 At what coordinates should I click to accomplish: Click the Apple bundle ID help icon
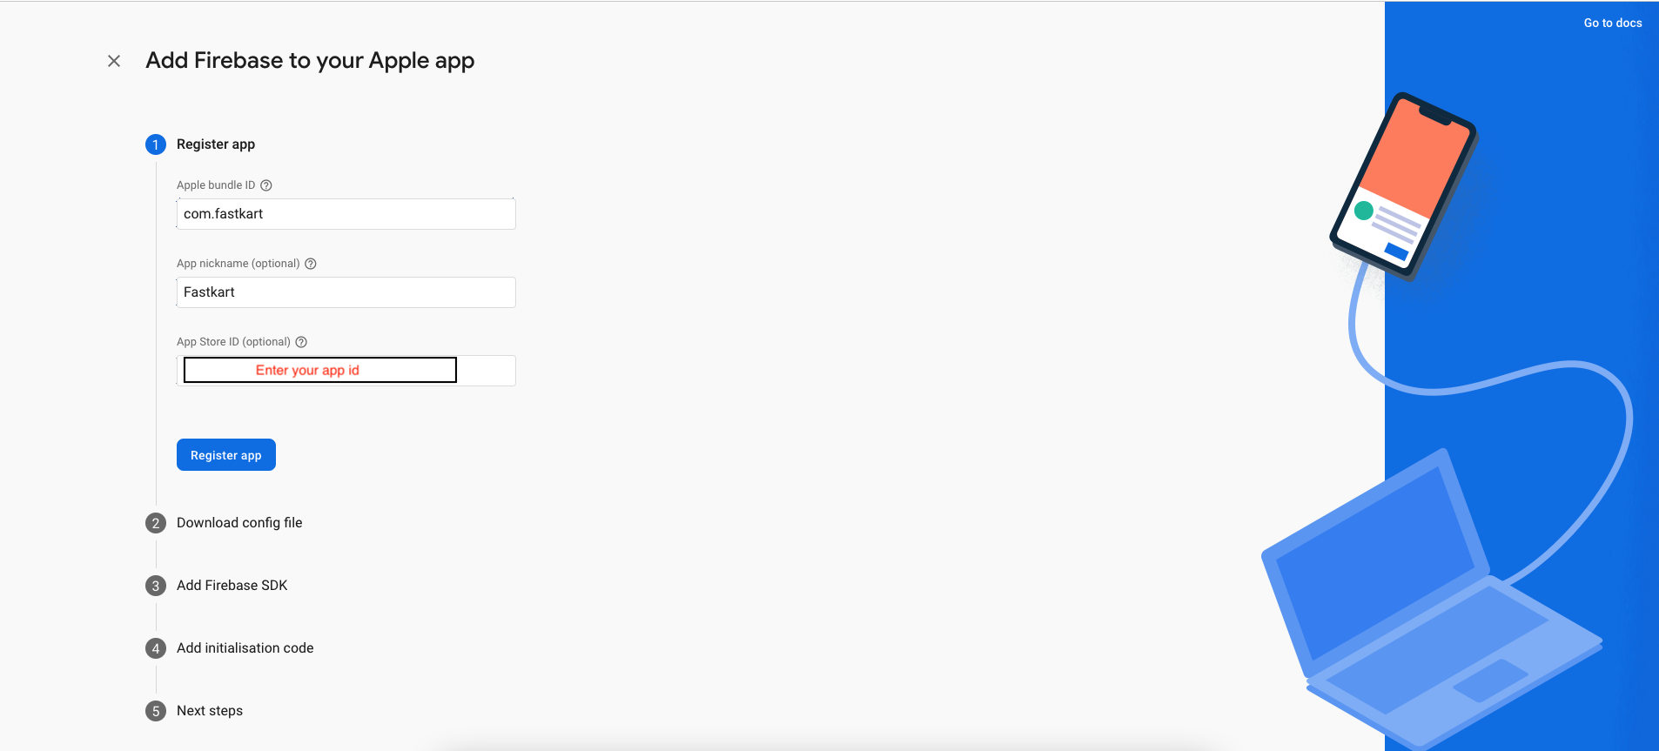(266, 185)
